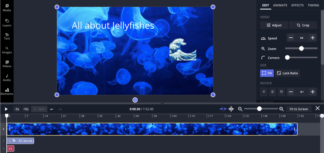
Task: Open the Media panel
Action: point(7,8)
